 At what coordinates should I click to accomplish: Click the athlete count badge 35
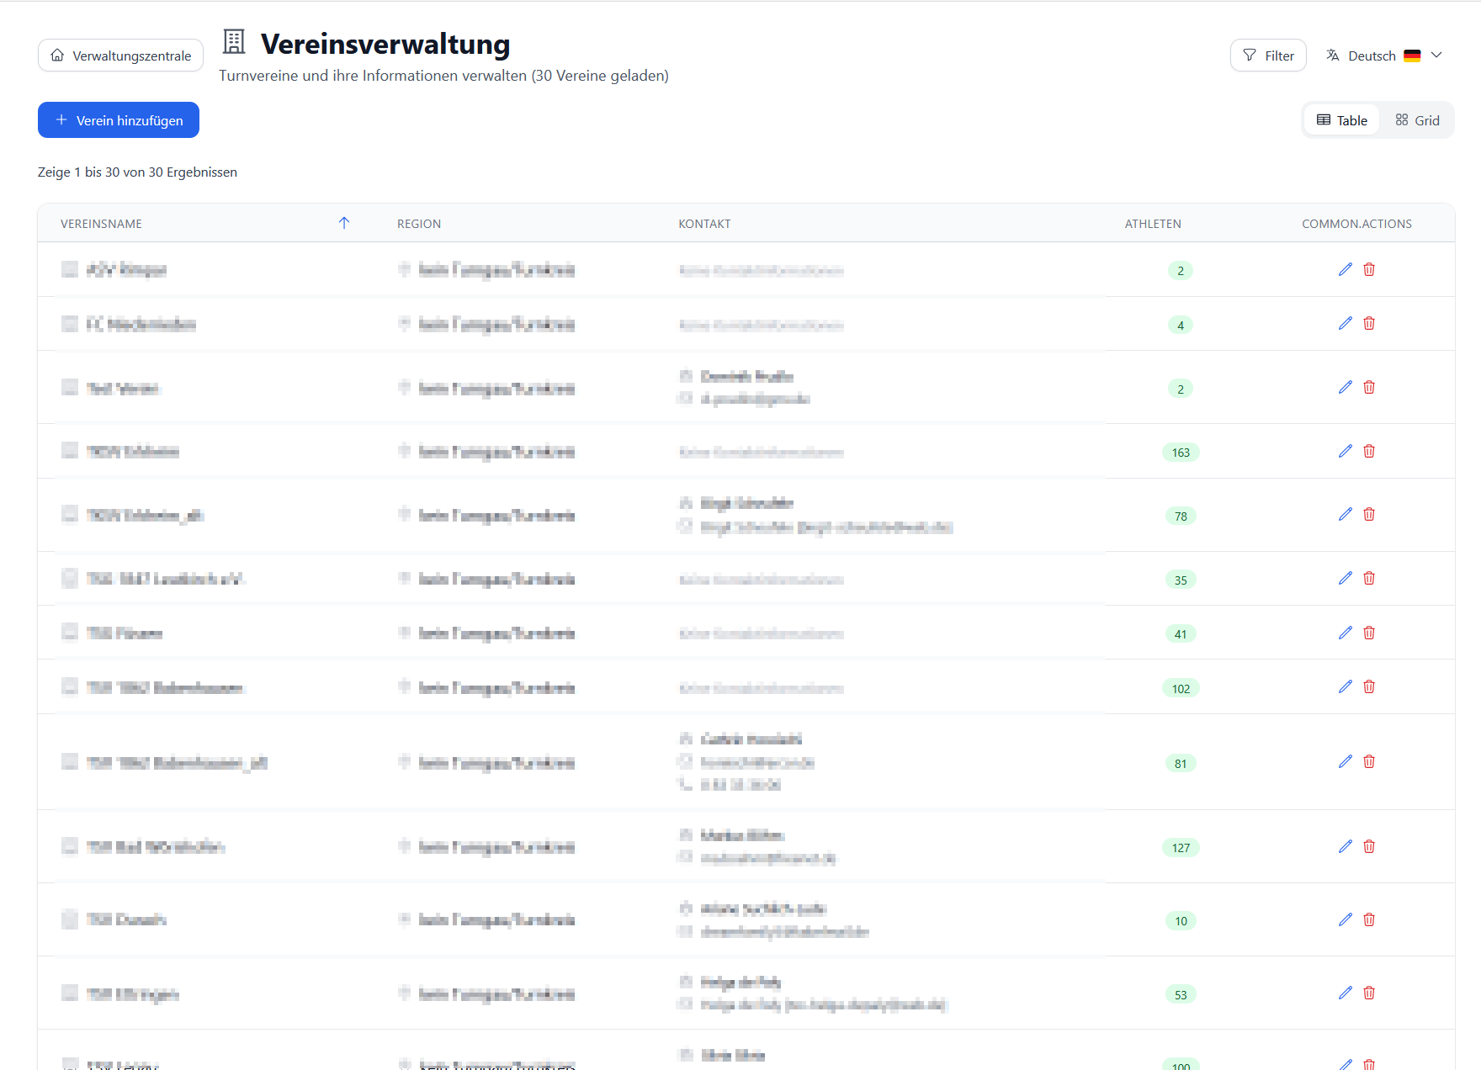[1181, 580]
